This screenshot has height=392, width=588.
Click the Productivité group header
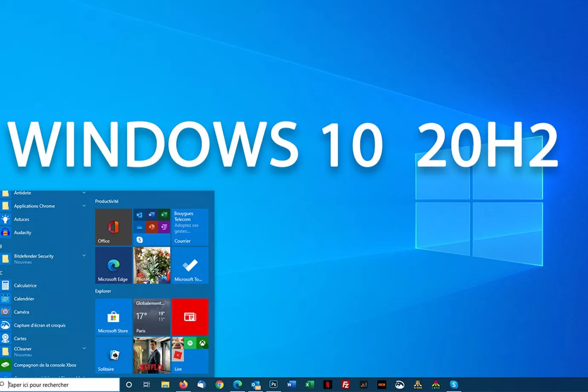click(x=107, y=201)
